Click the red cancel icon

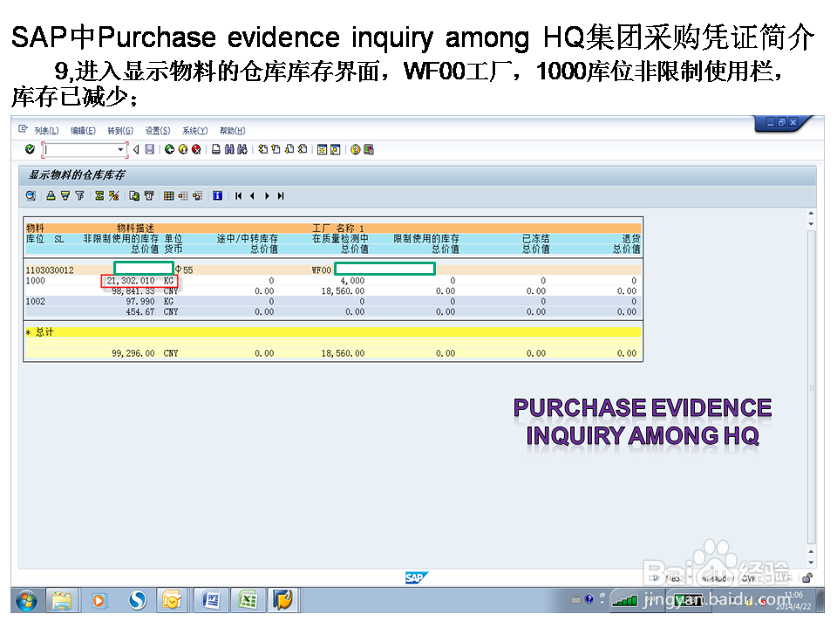[x=195, y=149]
